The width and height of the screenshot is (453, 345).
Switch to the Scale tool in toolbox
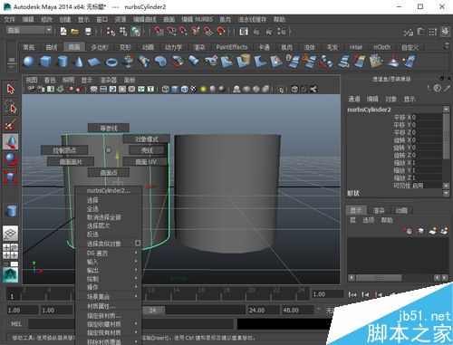point(11,177)
